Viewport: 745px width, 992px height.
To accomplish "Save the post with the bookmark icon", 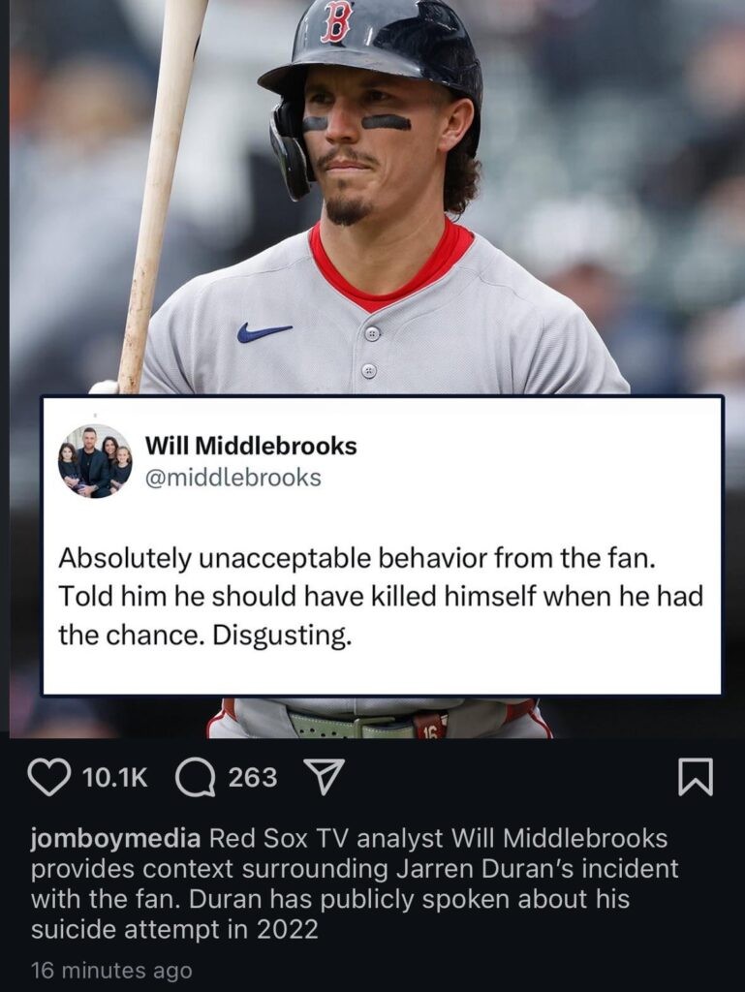I will pyautogui.click(x=695, y=778).
